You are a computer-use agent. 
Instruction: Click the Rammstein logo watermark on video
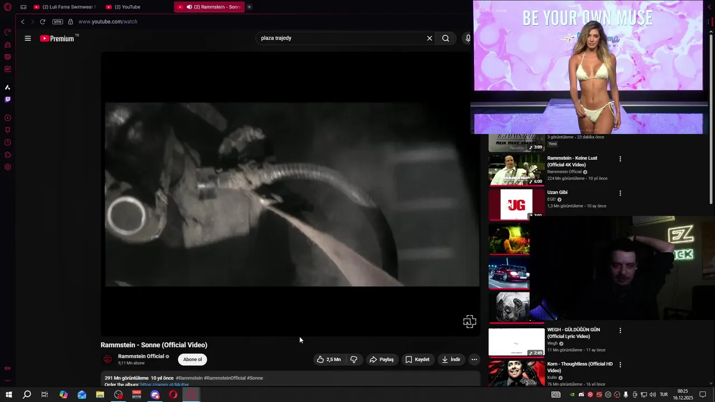pyautogui.click(x=469, y=321)
